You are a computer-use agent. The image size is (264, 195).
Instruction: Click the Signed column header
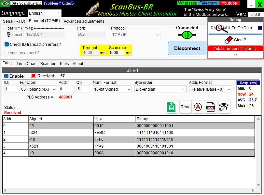[x=61, y=119]
